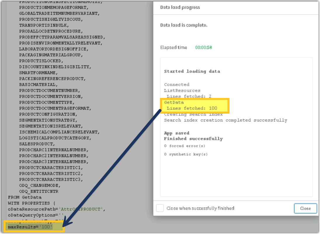Click the 'ListResources' log entry
320x234 pixels.
[x=182, y=90]
